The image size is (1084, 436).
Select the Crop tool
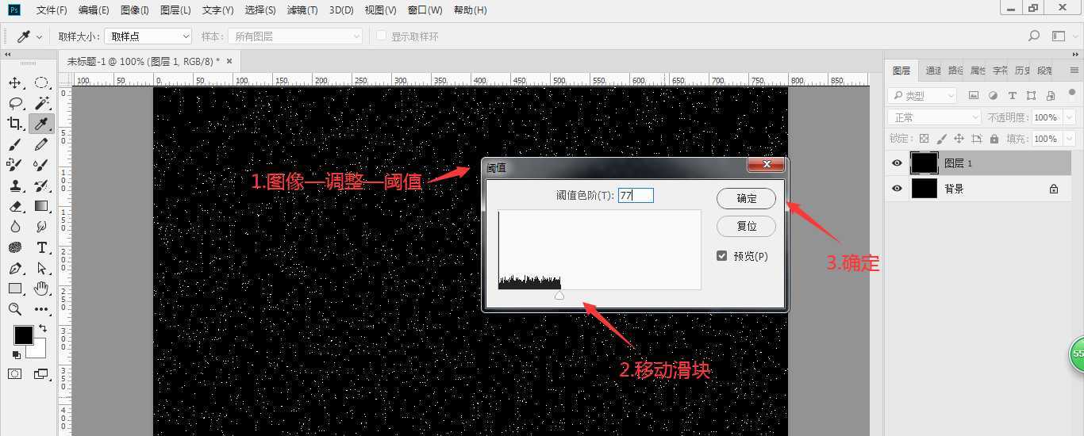15,124
